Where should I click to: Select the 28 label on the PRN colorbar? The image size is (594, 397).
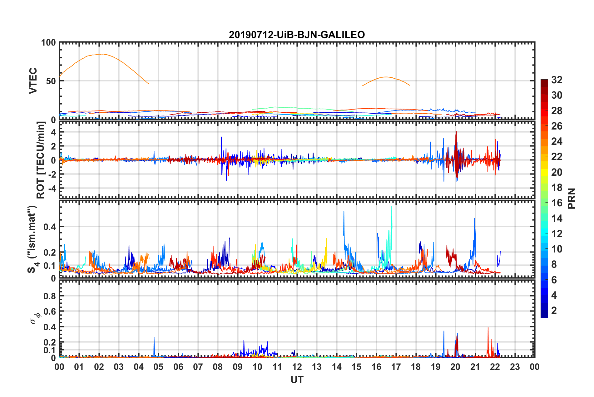557,111
